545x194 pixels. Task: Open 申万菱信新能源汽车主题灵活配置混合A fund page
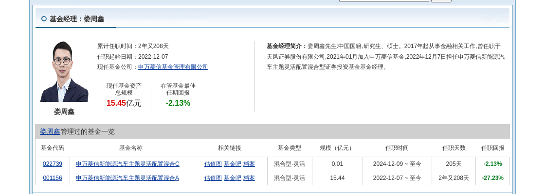coord(127,178)
